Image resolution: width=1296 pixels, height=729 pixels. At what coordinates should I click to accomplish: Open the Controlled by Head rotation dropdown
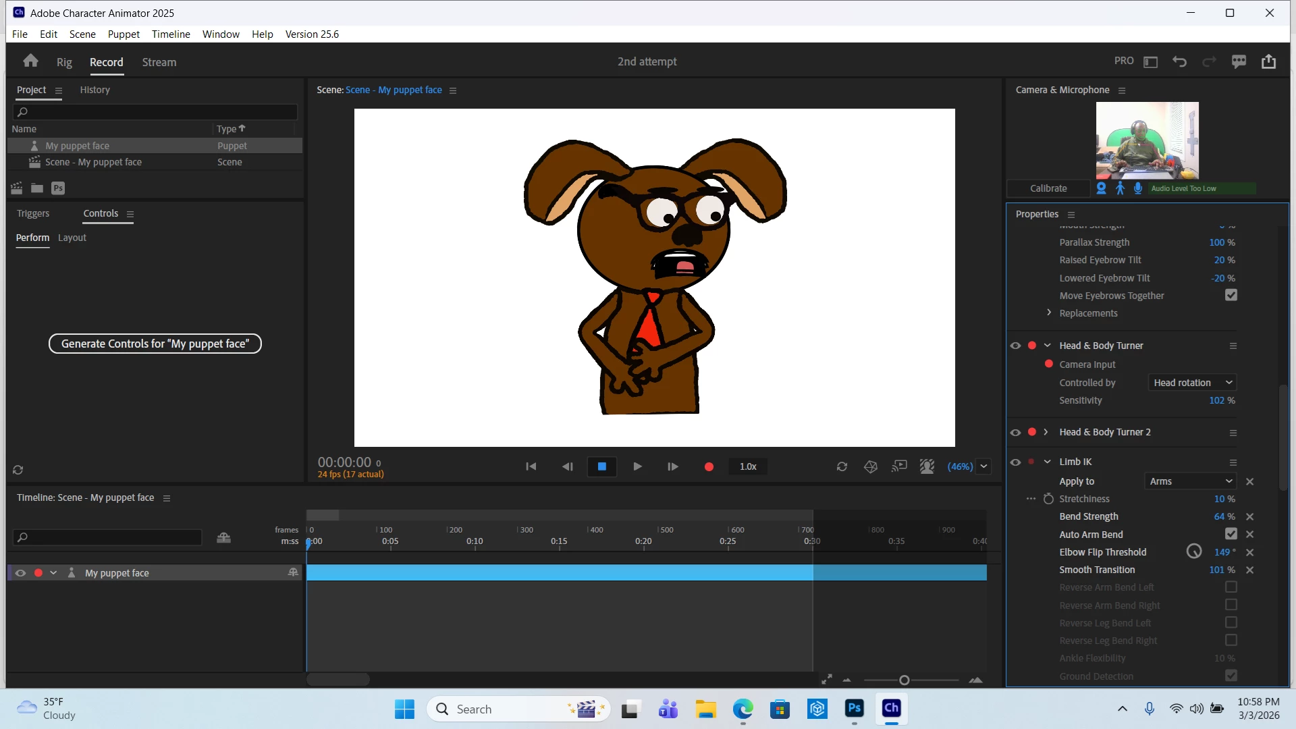(1192, 383)
